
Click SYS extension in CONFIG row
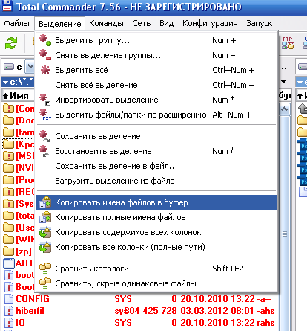pos(123,299)
